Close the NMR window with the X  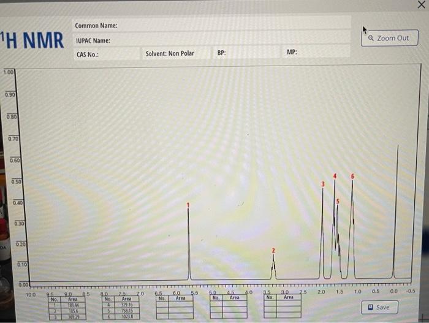click(x=422, y=4)
